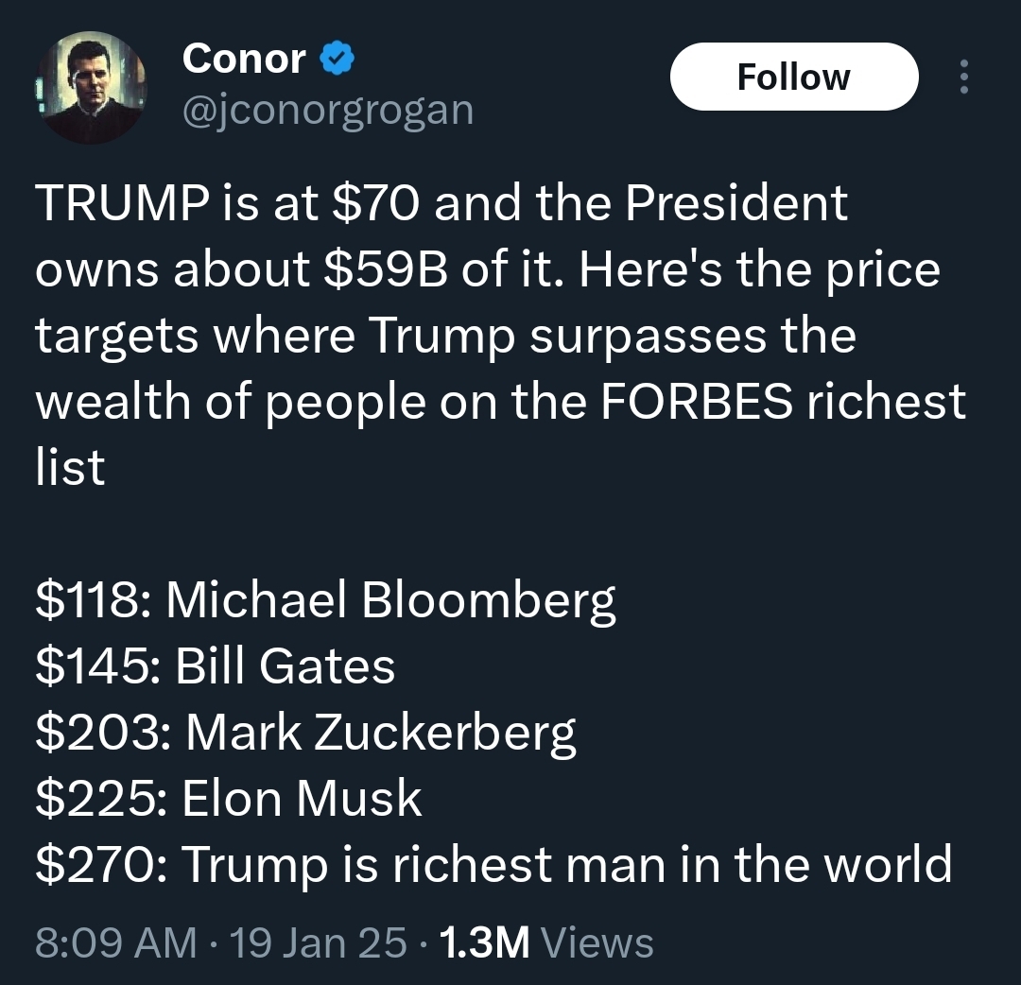The image size is (1021, 985).
Task: Open the @jconorgrogan profile handle
Action: point(326,109)
